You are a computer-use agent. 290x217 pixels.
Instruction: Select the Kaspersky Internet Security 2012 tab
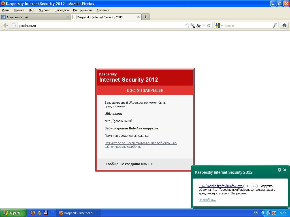click(x=106, y=17)
